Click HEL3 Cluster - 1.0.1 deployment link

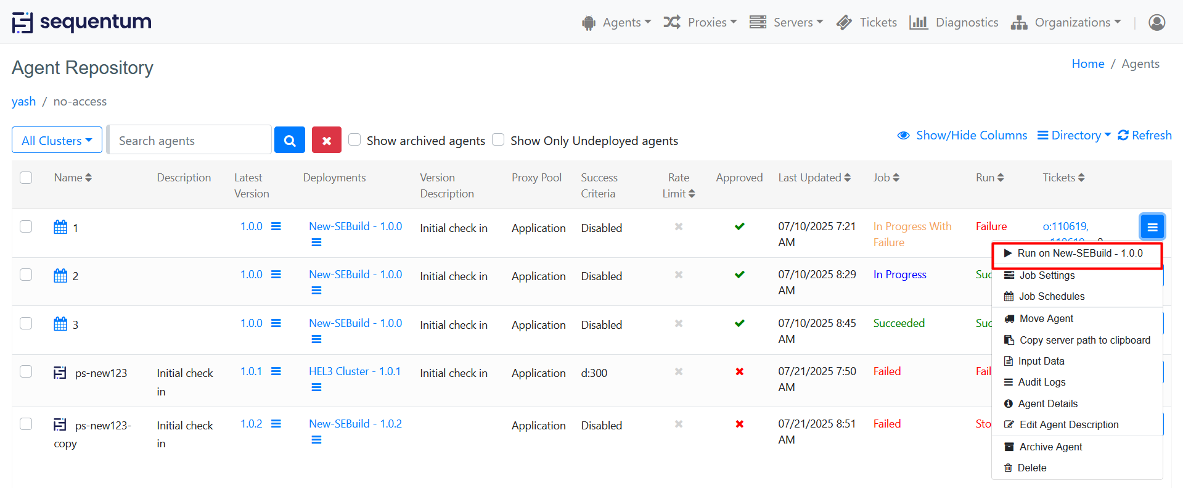[354, 371]
